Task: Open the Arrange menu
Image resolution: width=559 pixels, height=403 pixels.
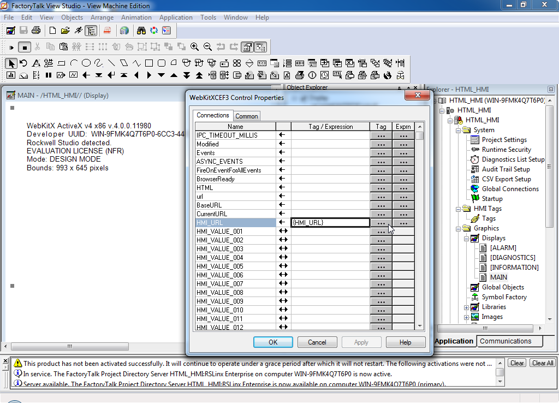Action: [102, 17]
